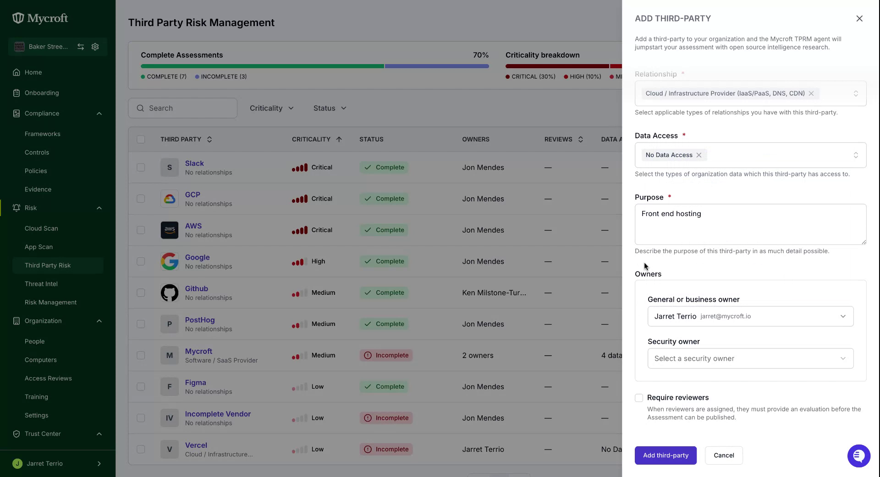Open the Criticality filter dropdown
This screenshot has height=477, width=880.
(271, 108)
